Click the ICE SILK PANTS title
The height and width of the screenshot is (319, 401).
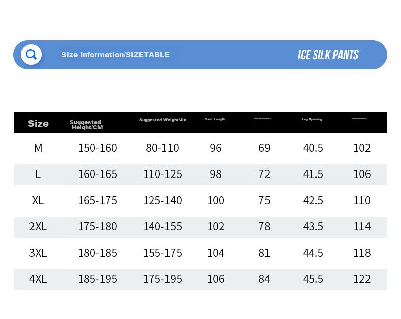tap(328, 55)
